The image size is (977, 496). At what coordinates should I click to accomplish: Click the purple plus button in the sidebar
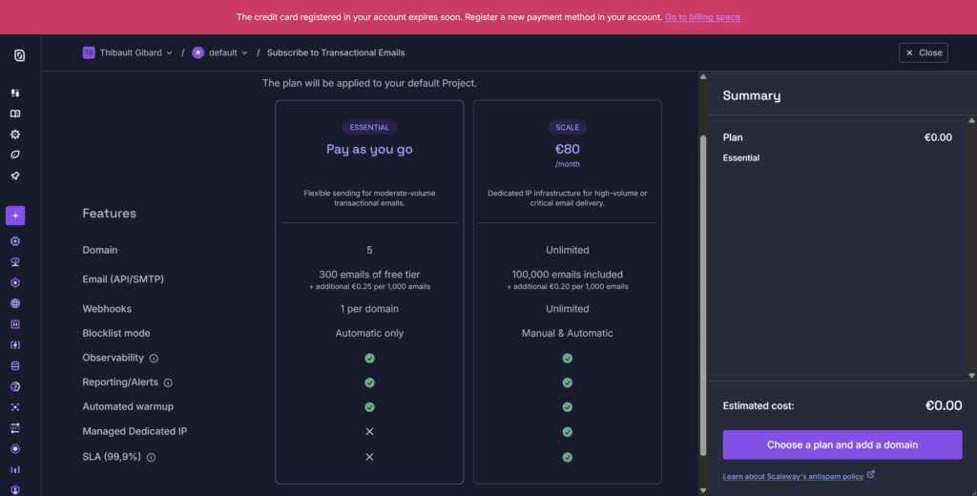point(15,216)
